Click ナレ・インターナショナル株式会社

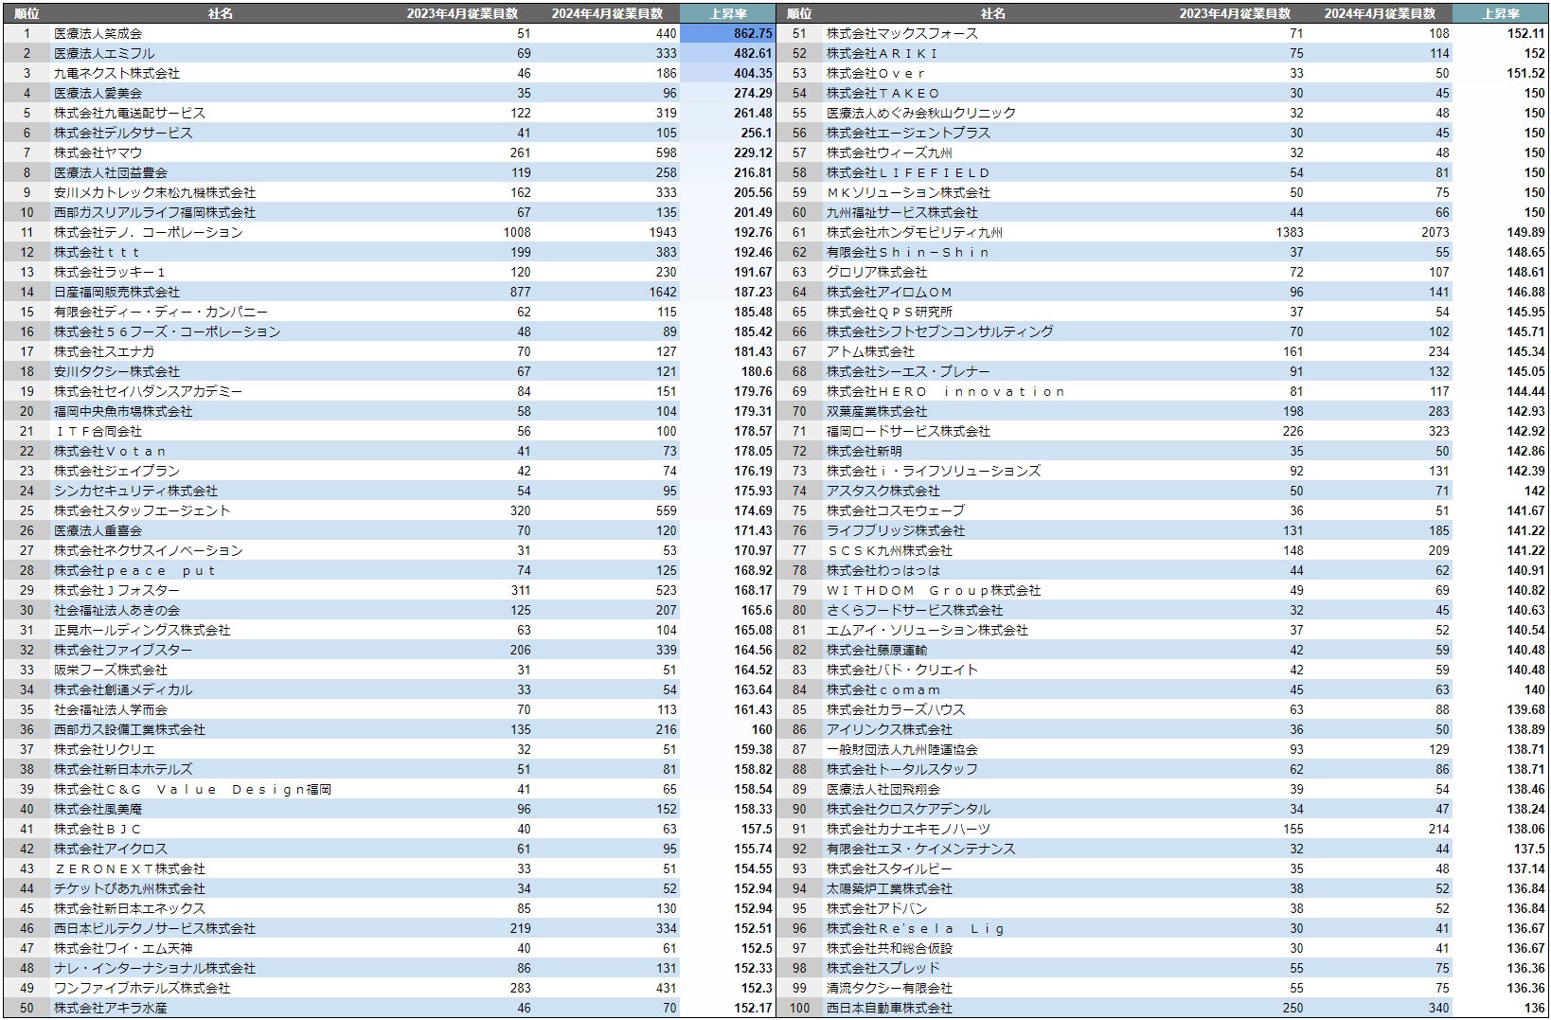click(154, 968)
